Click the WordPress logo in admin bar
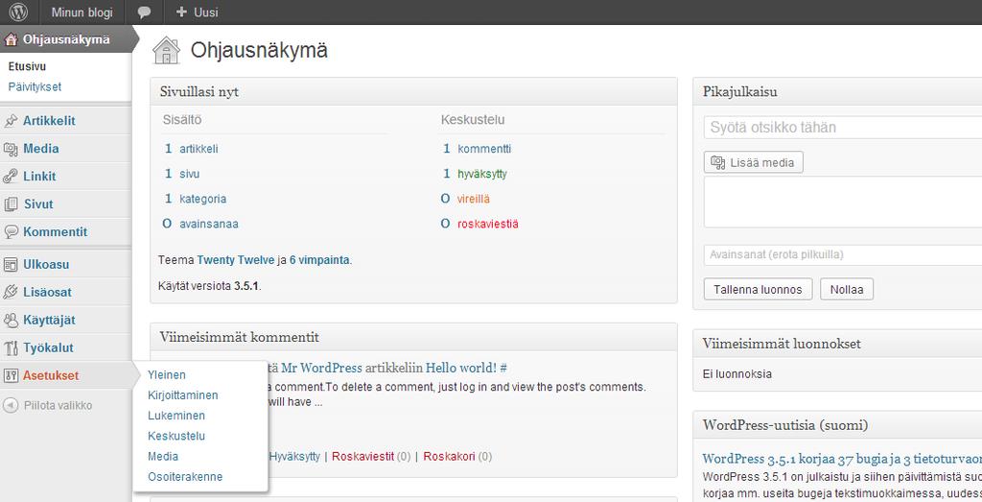This screenshot has width=982, height=502. pyautogui.click(x=18, y=12)
